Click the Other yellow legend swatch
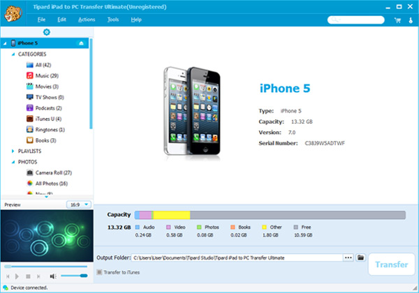Screen dimensions: 419x293 tap(264, 227)
